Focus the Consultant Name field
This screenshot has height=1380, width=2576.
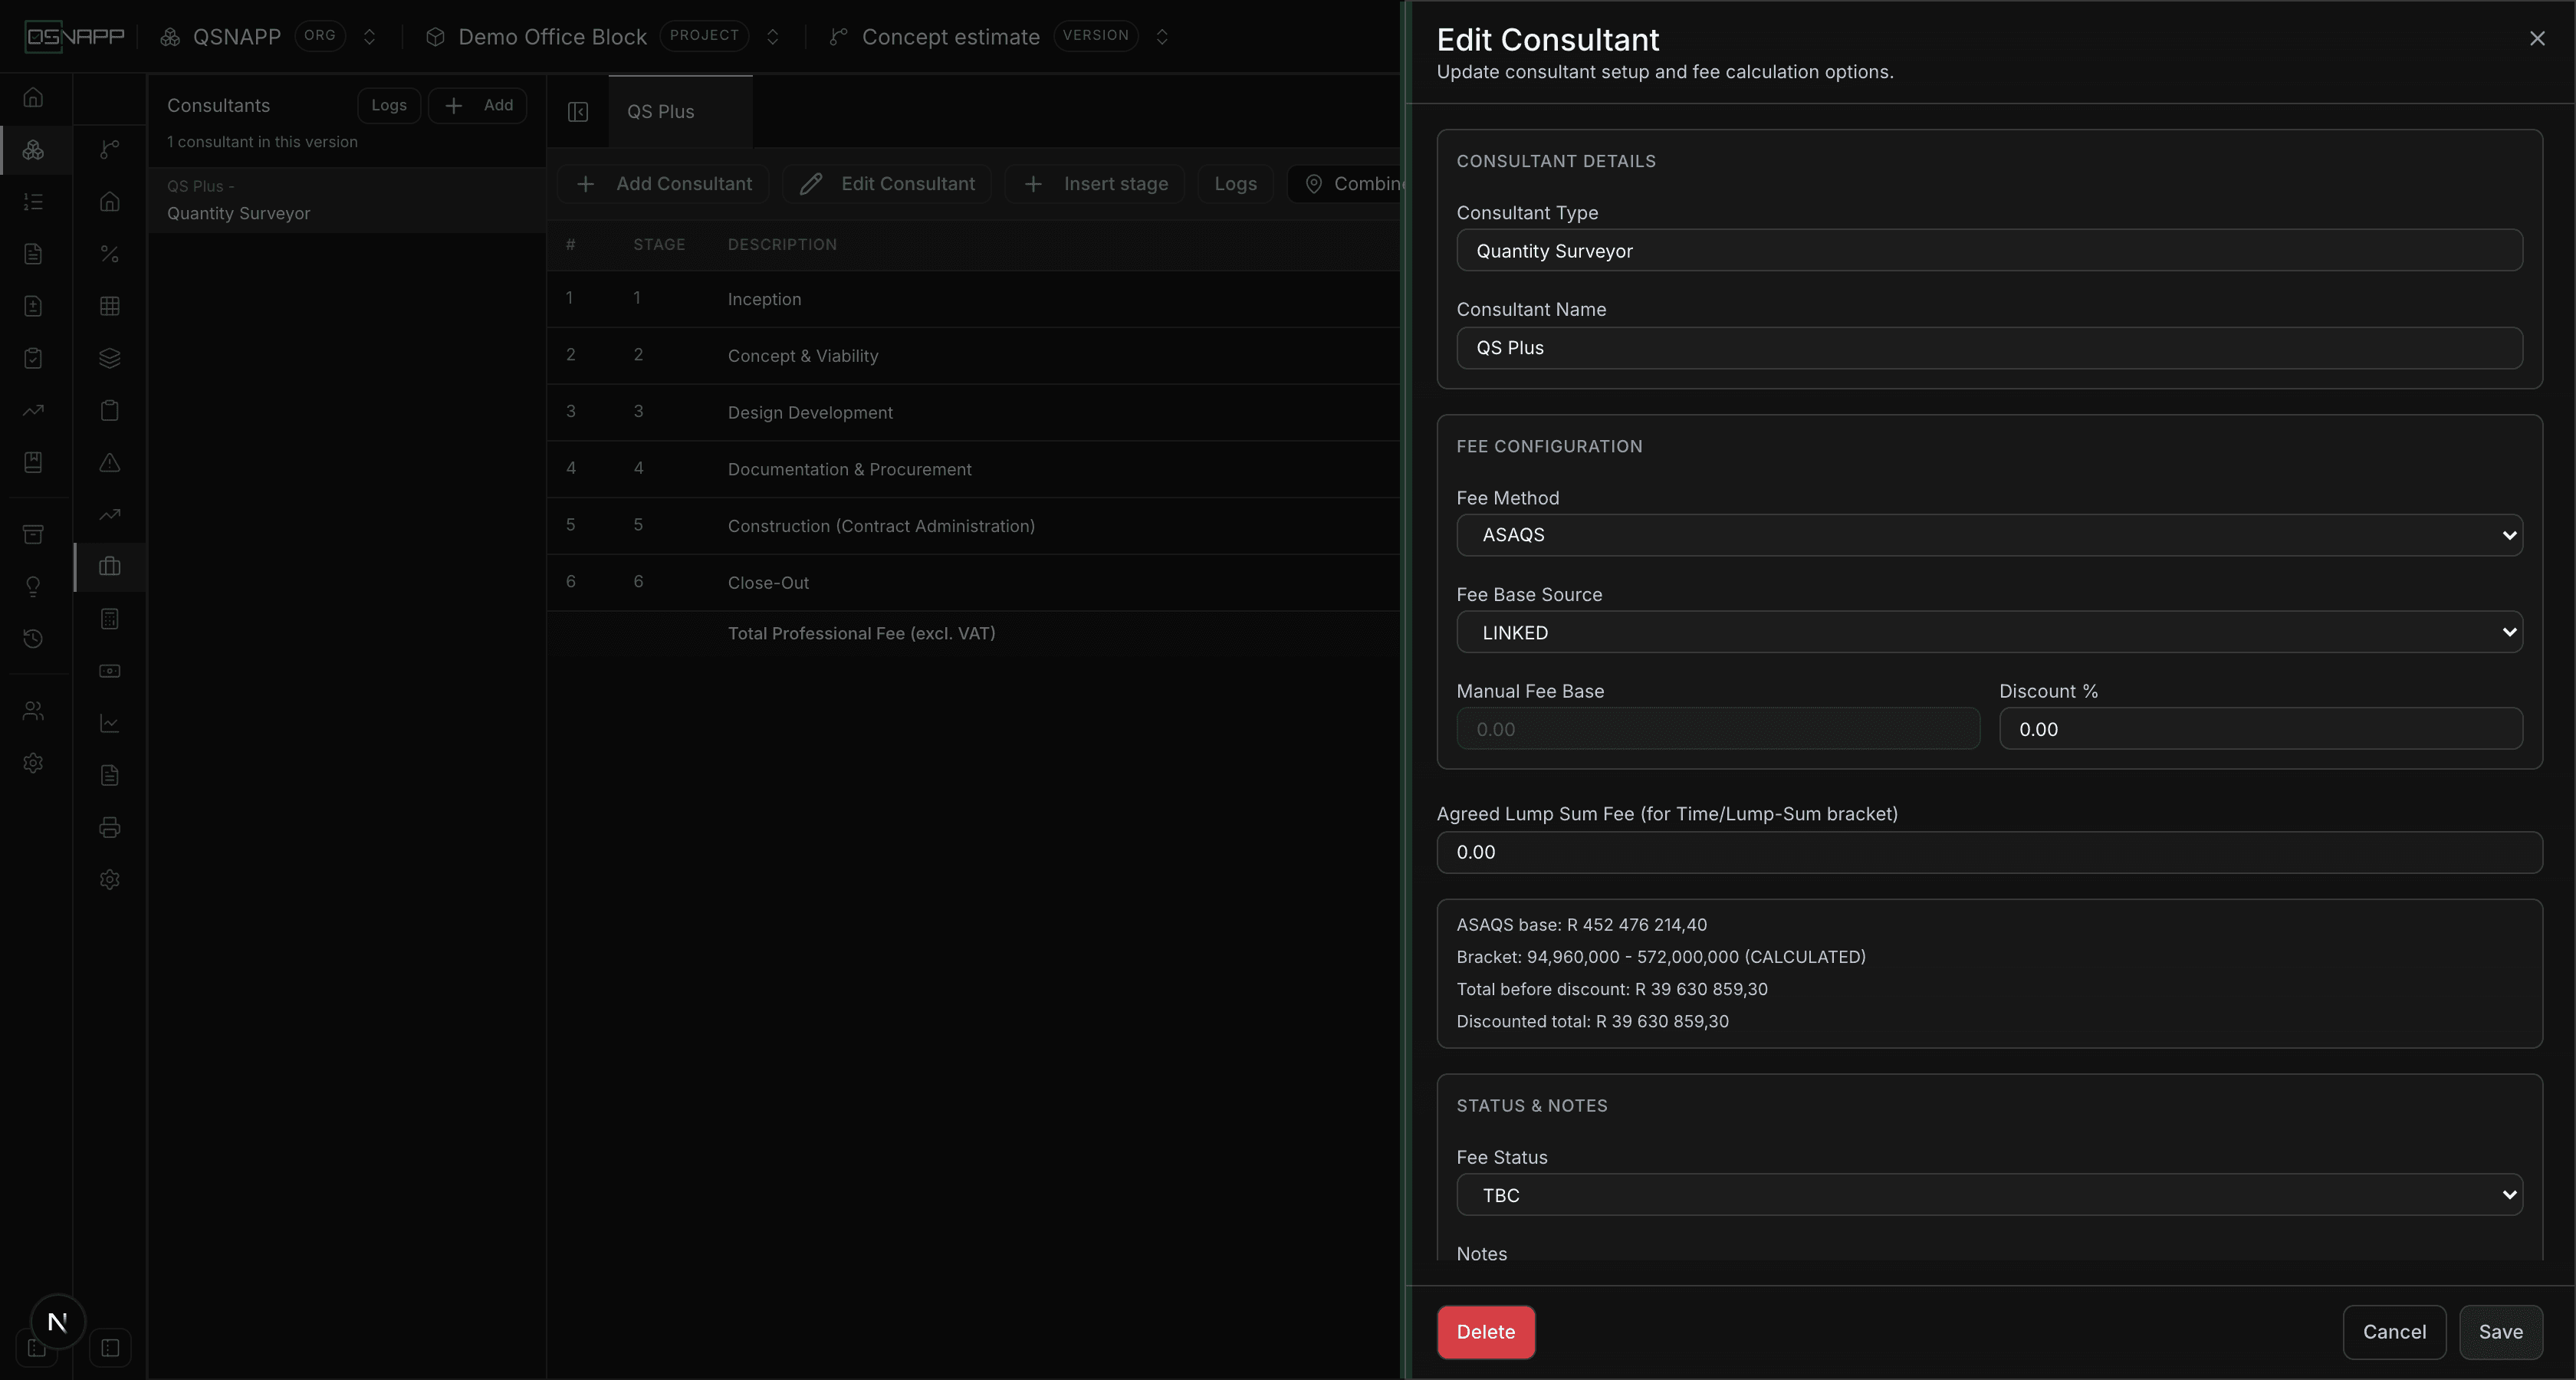(x=1989, y=348)
